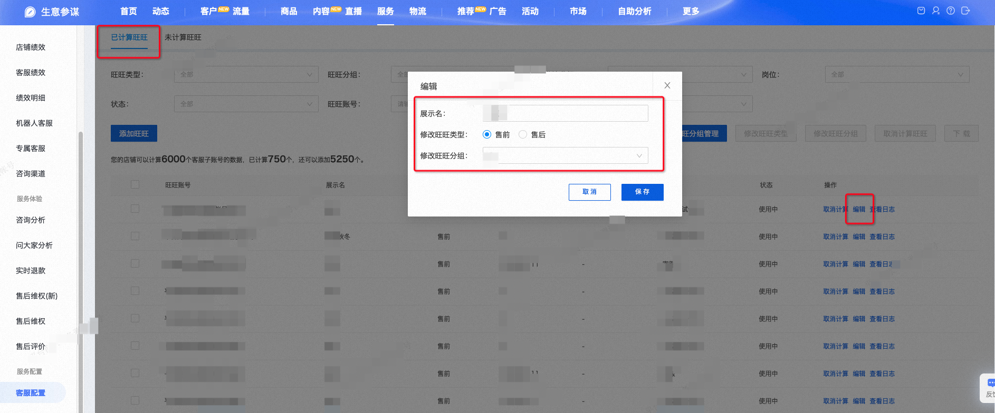The height and width of the screenshot is (413, 995).
Task: Open the 更多 menu item
Action: [691, 11]
